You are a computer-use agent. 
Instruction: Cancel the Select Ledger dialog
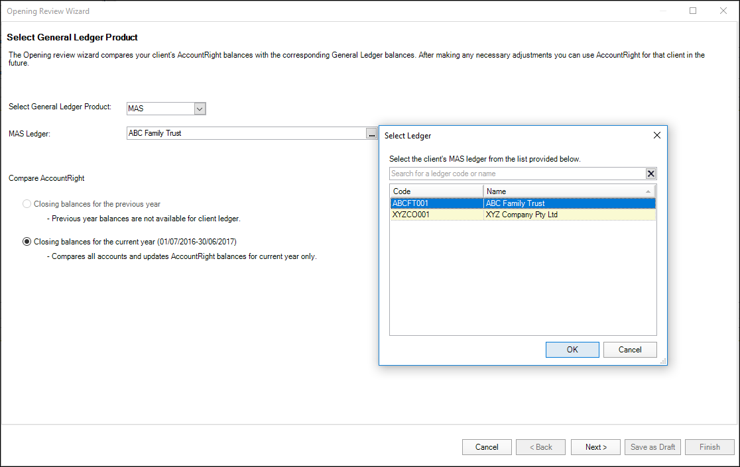[630, 350]
